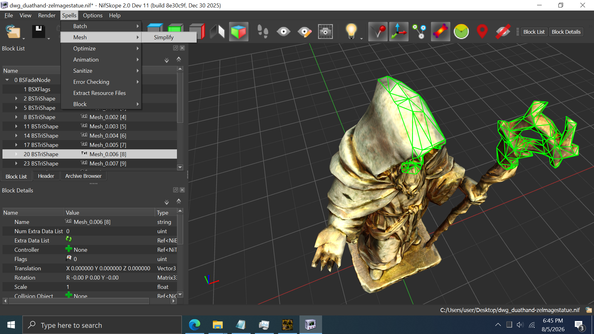594x334 pixels.
Task: Click the refresh icon in Extra Data List row
Action: coord(68,239)
